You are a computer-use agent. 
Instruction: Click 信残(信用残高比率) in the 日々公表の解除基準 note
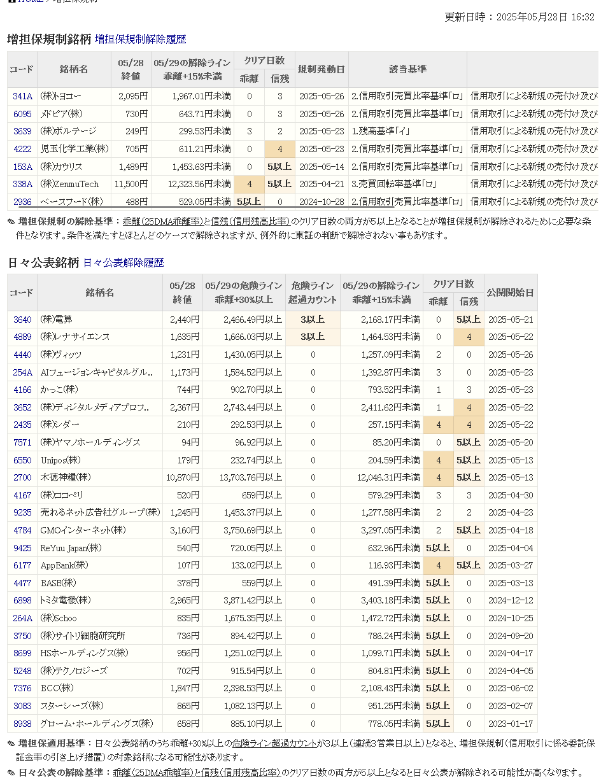point(241,773)
